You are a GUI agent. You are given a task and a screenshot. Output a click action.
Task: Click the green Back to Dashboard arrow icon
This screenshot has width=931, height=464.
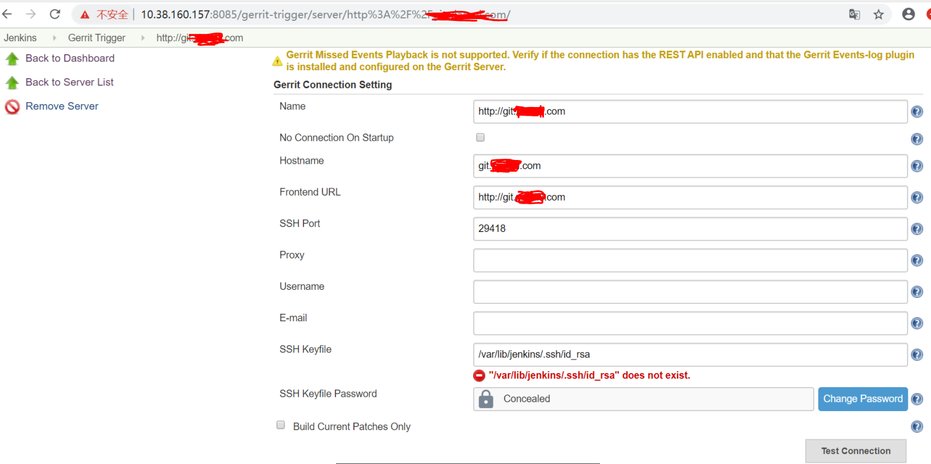[13, 58]
